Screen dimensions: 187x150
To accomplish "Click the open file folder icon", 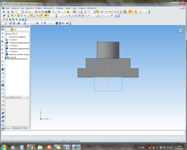I will point(11,23).
